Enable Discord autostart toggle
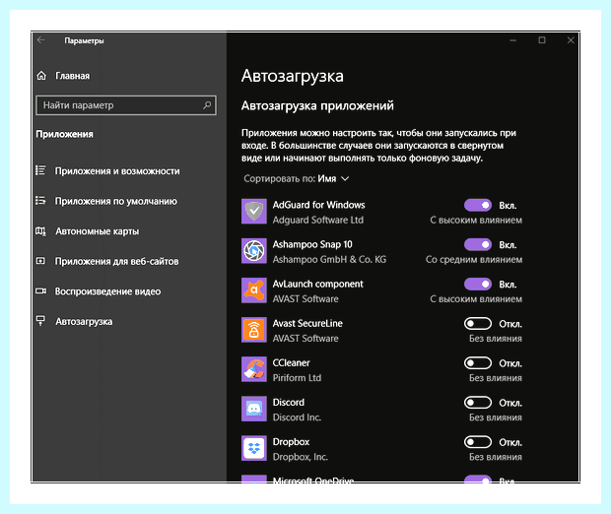 [478, 403]
